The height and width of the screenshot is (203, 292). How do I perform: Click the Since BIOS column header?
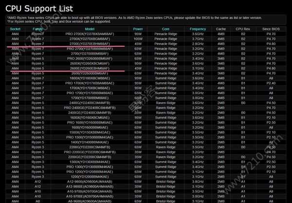tap(271, 29)
